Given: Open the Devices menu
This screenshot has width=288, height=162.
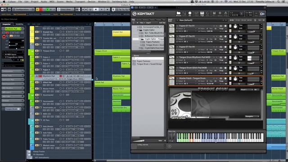Looking at the screenshot, I should point(91,1).
